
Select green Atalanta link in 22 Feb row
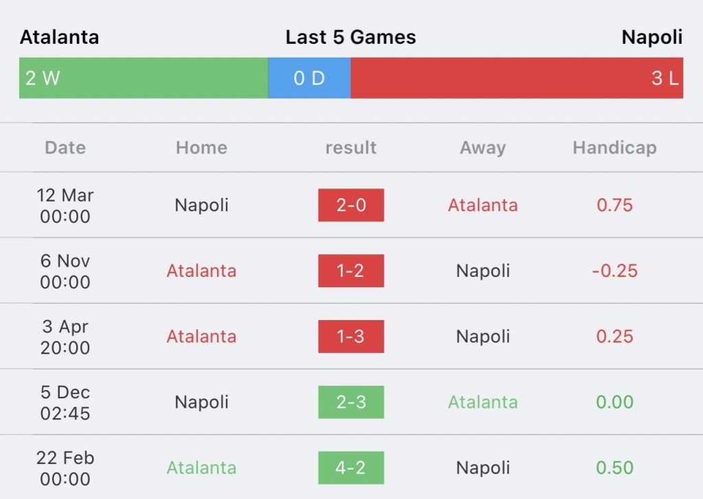(202, 467)
